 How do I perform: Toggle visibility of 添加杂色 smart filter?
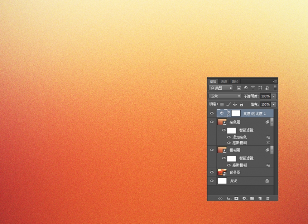[229, 137]
